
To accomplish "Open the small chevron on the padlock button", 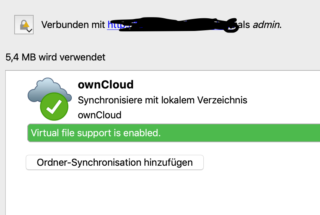I will coord(30,31).
